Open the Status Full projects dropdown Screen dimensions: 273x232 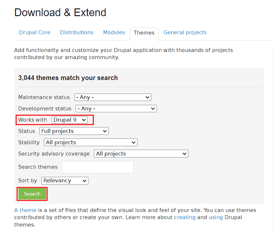74,131
